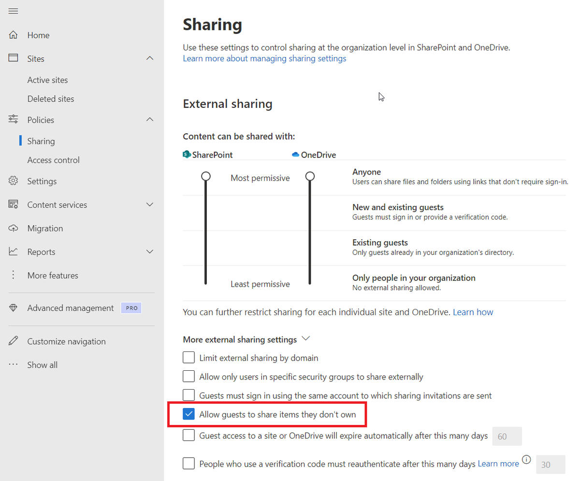
Task: Enable 'Limit external sharing by domain'
Action: click(188, 357)
